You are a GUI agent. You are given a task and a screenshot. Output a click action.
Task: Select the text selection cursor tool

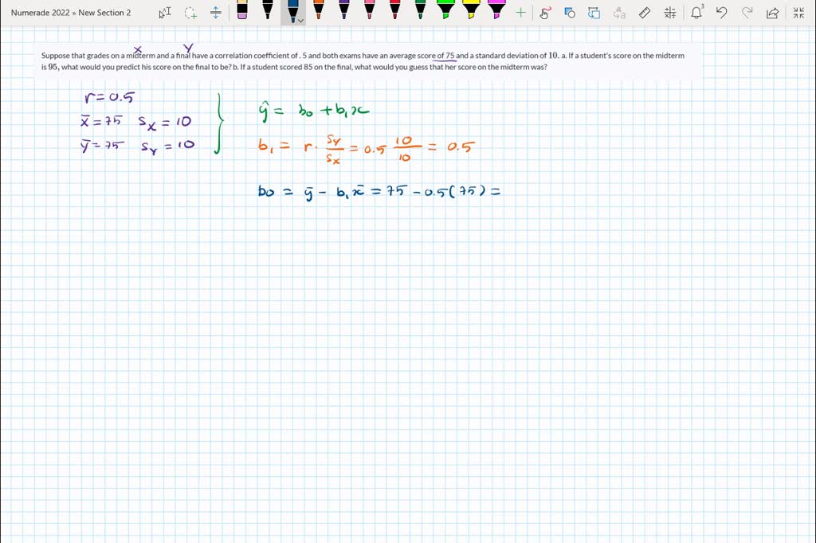tap(167, 12)
